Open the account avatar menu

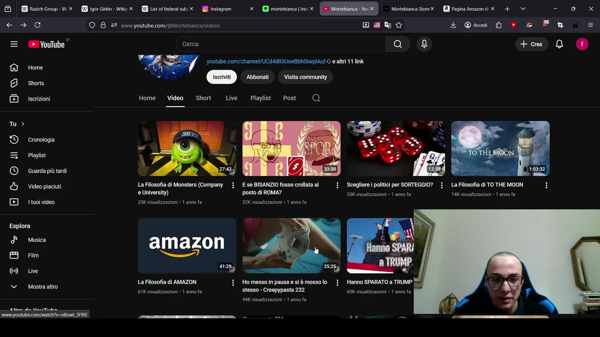(x=582, y=44)
